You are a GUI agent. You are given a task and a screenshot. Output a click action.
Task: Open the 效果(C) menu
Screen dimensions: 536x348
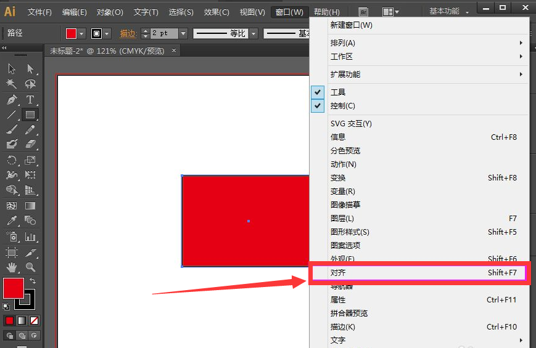[216, 12]
